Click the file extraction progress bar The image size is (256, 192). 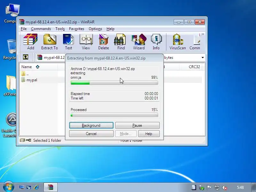pyautogui.click(x=114, y=83)
